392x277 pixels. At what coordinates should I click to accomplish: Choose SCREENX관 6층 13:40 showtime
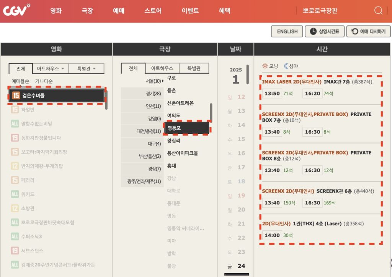[x=272, y=203]
